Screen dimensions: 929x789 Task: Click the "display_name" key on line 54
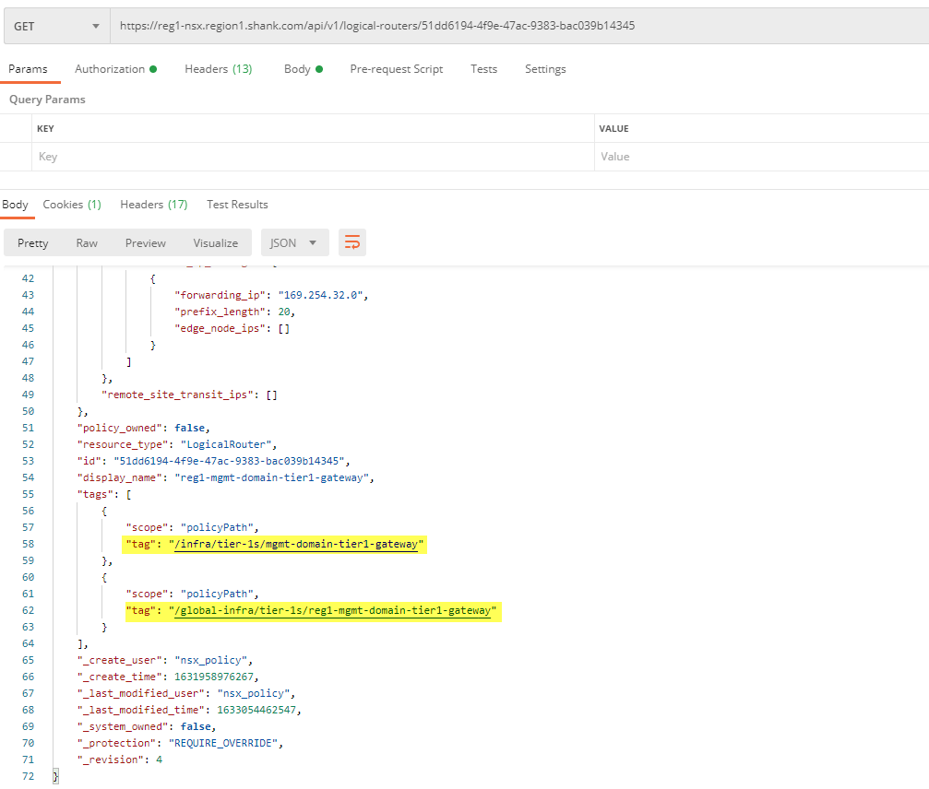[x=119, y=477]
